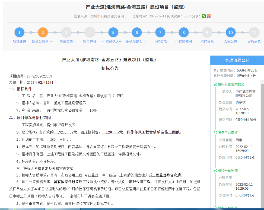
Task: Open the 合同公开 step
Action: coord(230,42)
